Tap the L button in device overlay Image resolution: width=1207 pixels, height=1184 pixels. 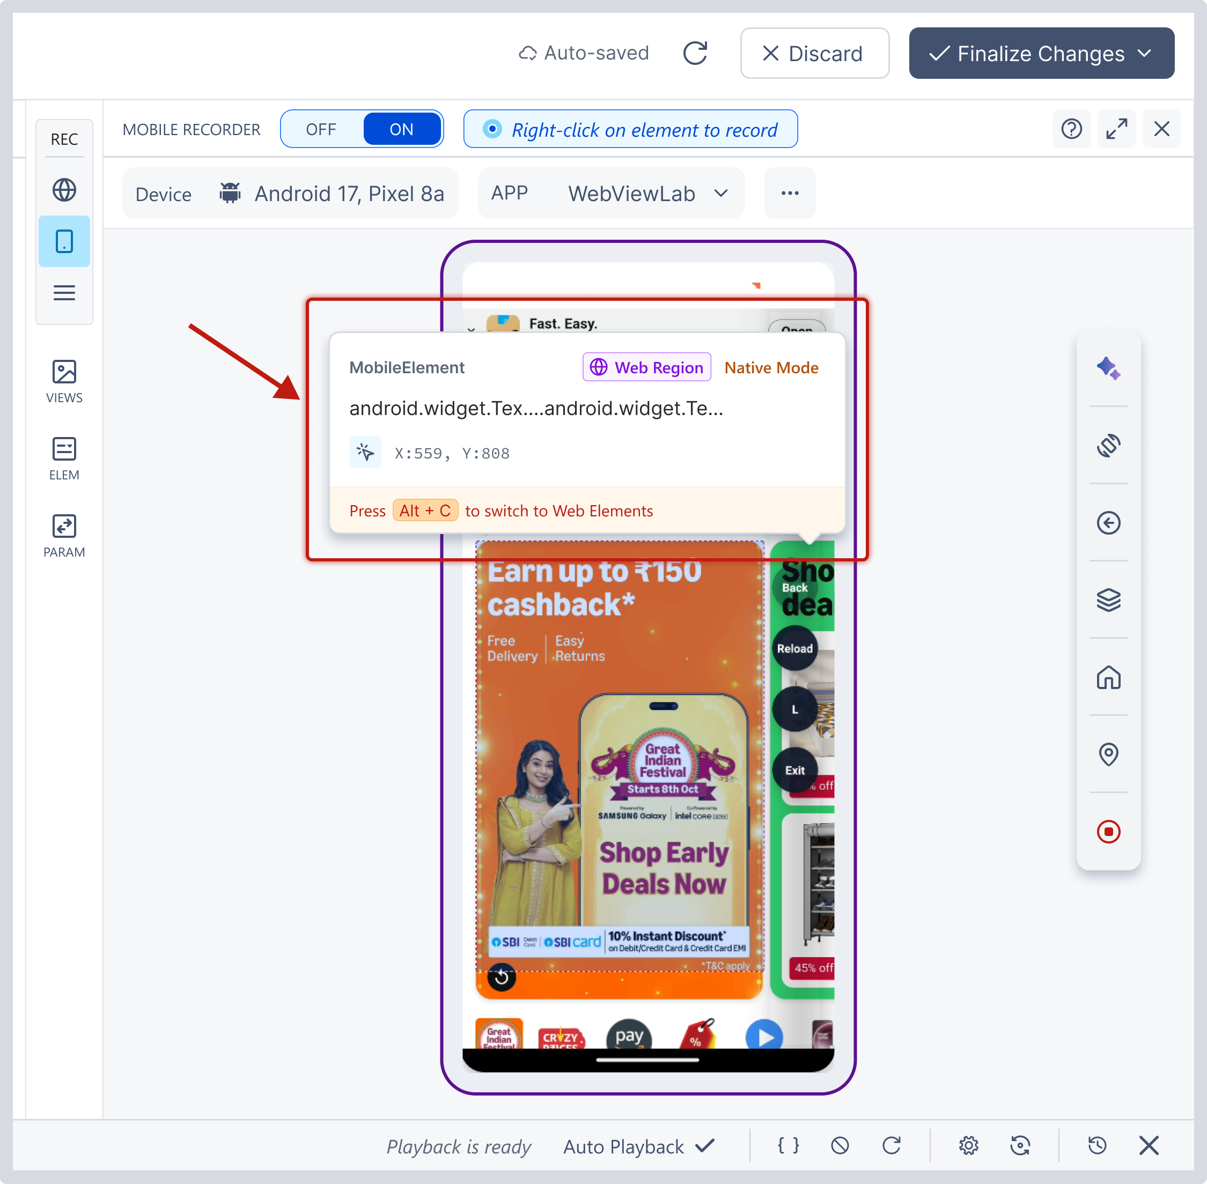coord(794,709)
